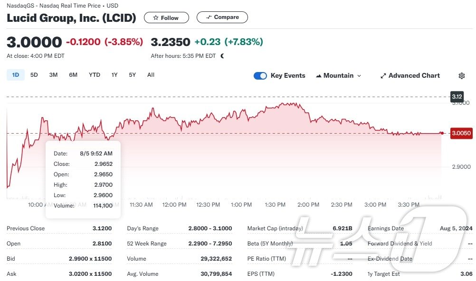Expand the Mountain chart type dropdown
This screenshot has height=281, width=476.
pos(359,76)
